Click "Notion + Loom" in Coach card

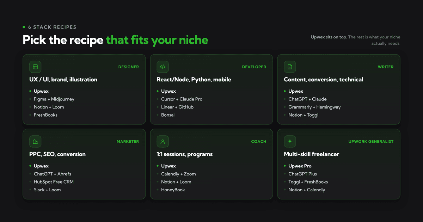[176, 182]
